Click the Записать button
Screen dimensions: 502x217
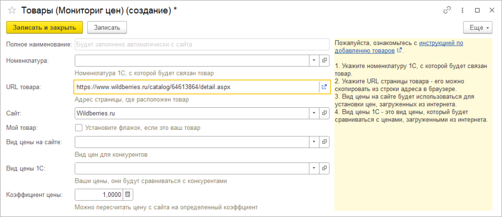107,27
